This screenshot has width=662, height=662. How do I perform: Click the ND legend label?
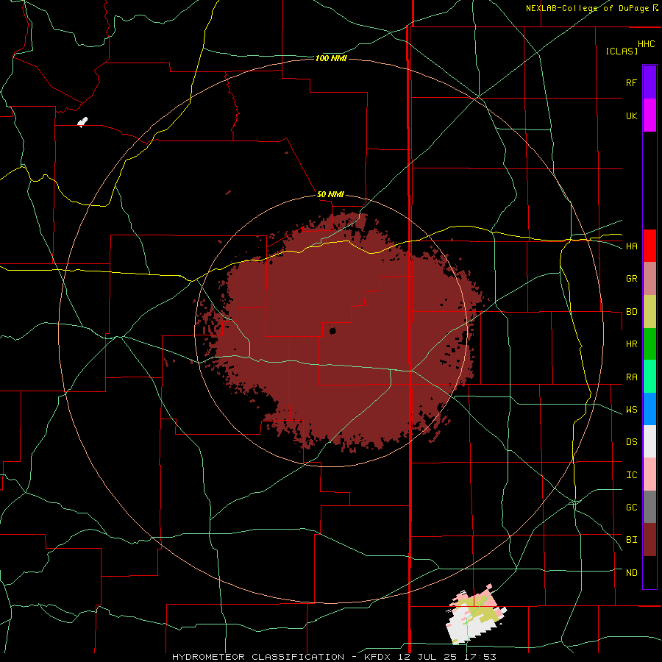tap(631, 573)
